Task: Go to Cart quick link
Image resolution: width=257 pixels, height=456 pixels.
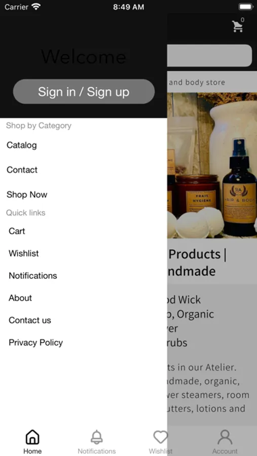Action: [17, 231]
